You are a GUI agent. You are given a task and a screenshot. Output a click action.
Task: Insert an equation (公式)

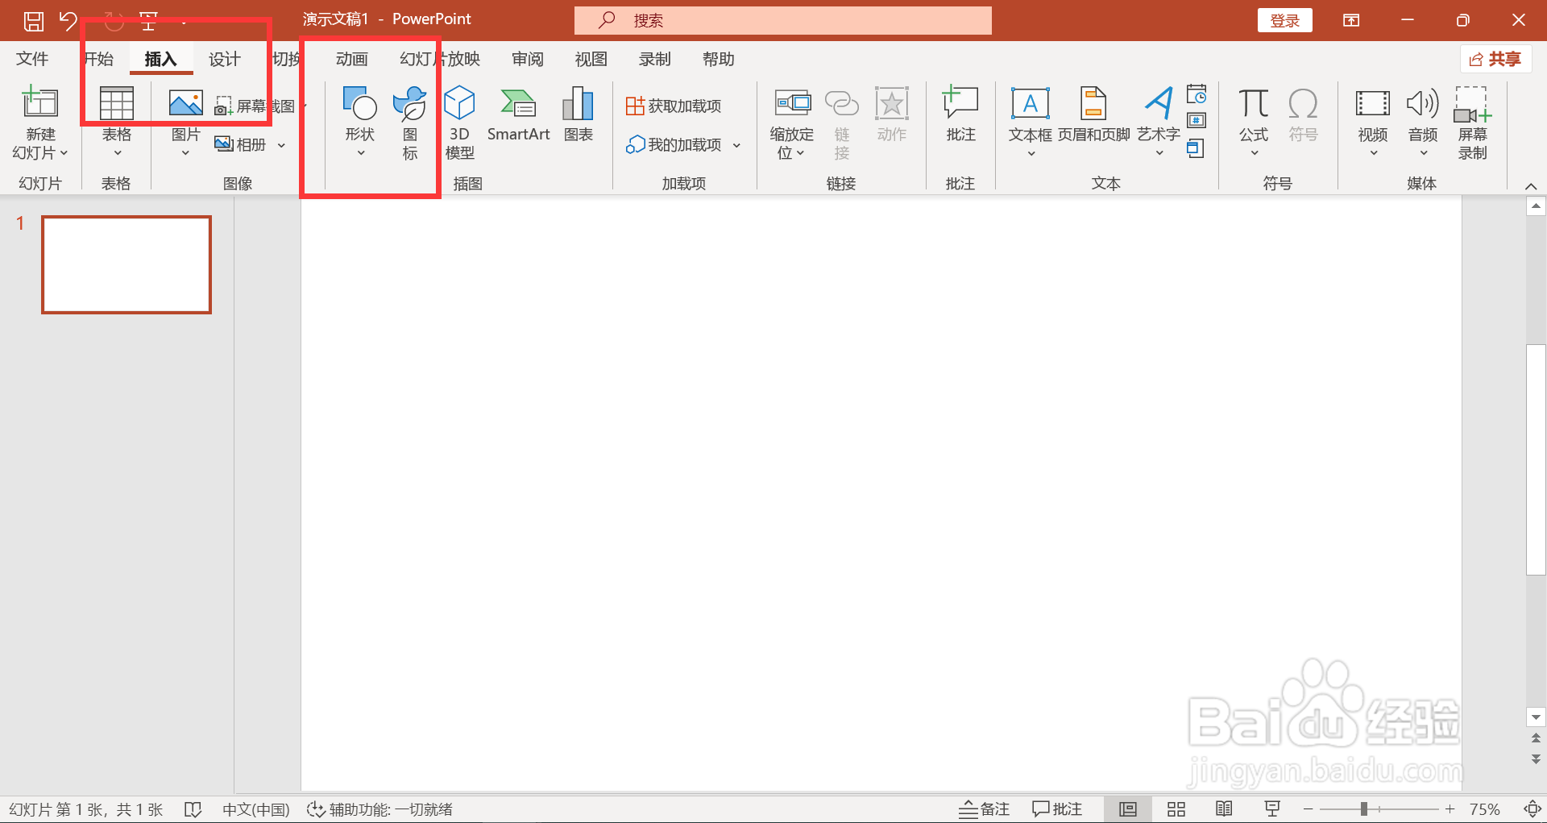point(1254,122)
